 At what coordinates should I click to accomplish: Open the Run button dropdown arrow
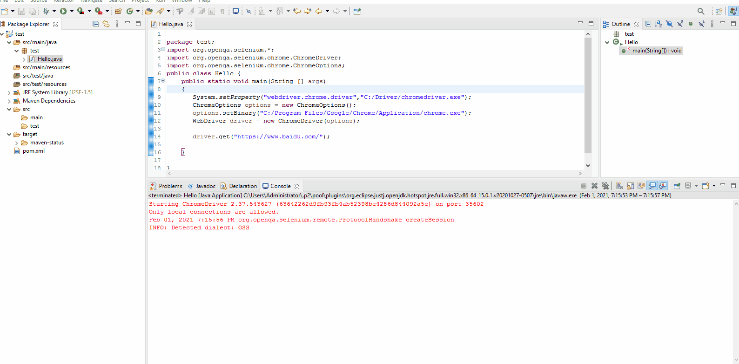pos(72,11)
